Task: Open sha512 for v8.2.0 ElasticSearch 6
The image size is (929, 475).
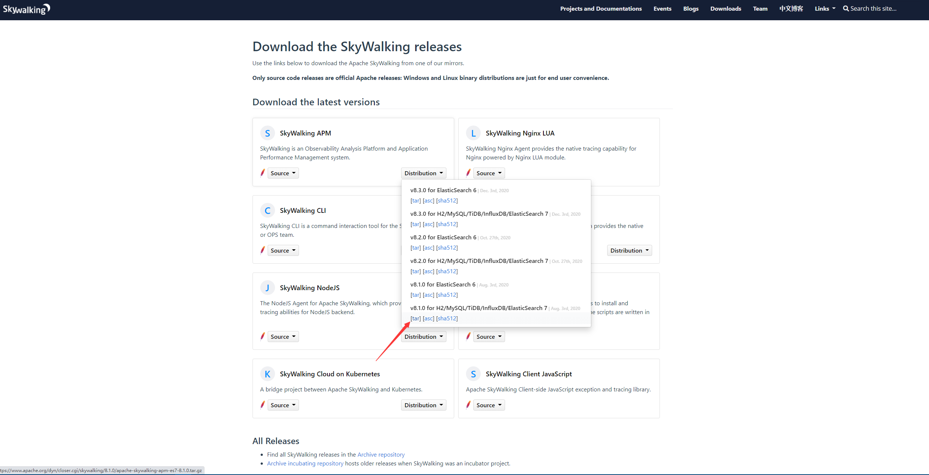Action: pos(447,248)
